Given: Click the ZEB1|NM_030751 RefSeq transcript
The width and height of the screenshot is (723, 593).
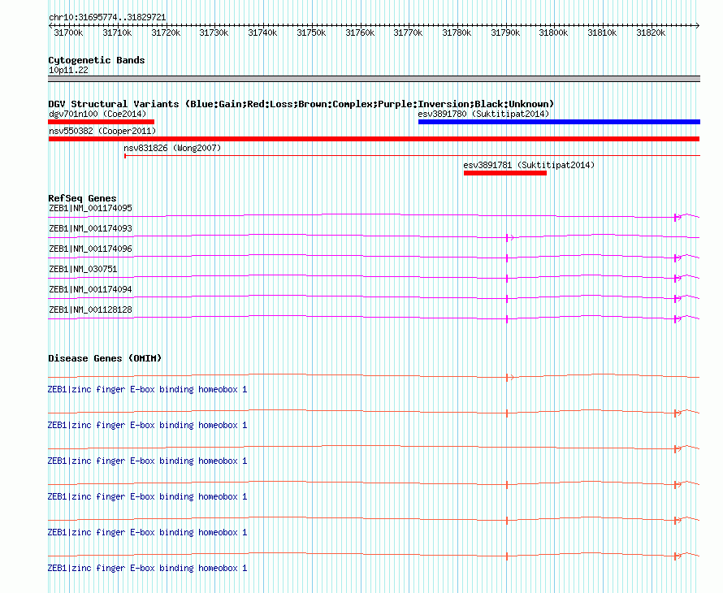Looking at the screenshot, I should pyautogui.click(x=83, y=269).
